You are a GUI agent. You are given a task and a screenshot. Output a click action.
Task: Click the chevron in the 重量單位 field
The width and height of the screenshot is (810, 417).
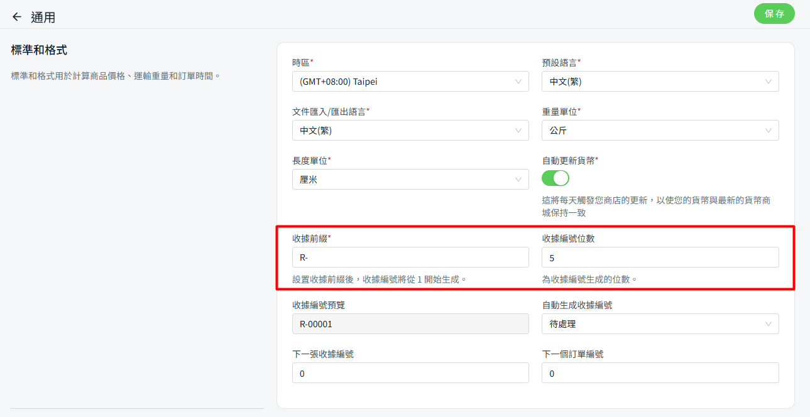click(x=769, y=131)
